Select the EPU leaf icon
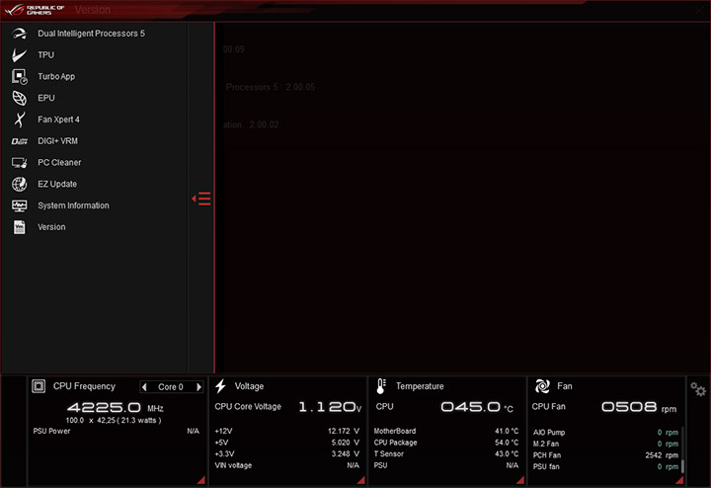 click(x=19, y=98)
